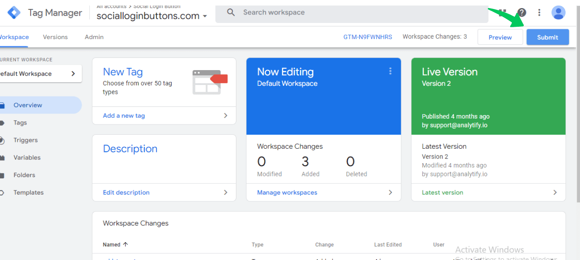The image size is (580, 260).
Task: Click the chevron next to Latest version
Action: click(x=555, y=192)
